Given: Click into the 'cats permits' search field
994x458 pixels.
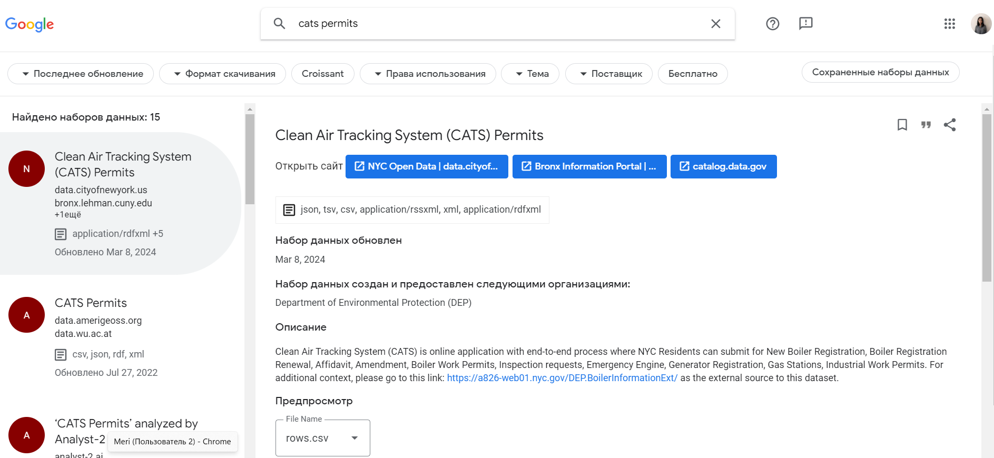Looking at the screenshot, I should [x=498, y=24].
